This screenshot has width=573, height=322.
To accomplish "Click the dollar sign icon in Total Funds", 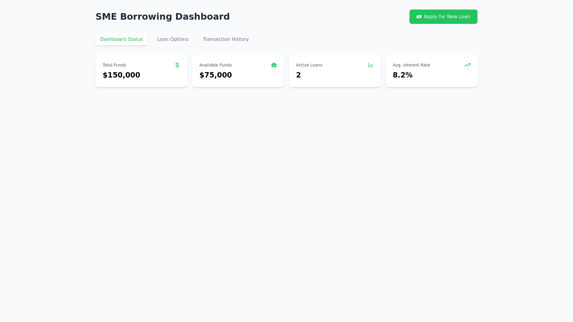I will click(x=177, y=65).
